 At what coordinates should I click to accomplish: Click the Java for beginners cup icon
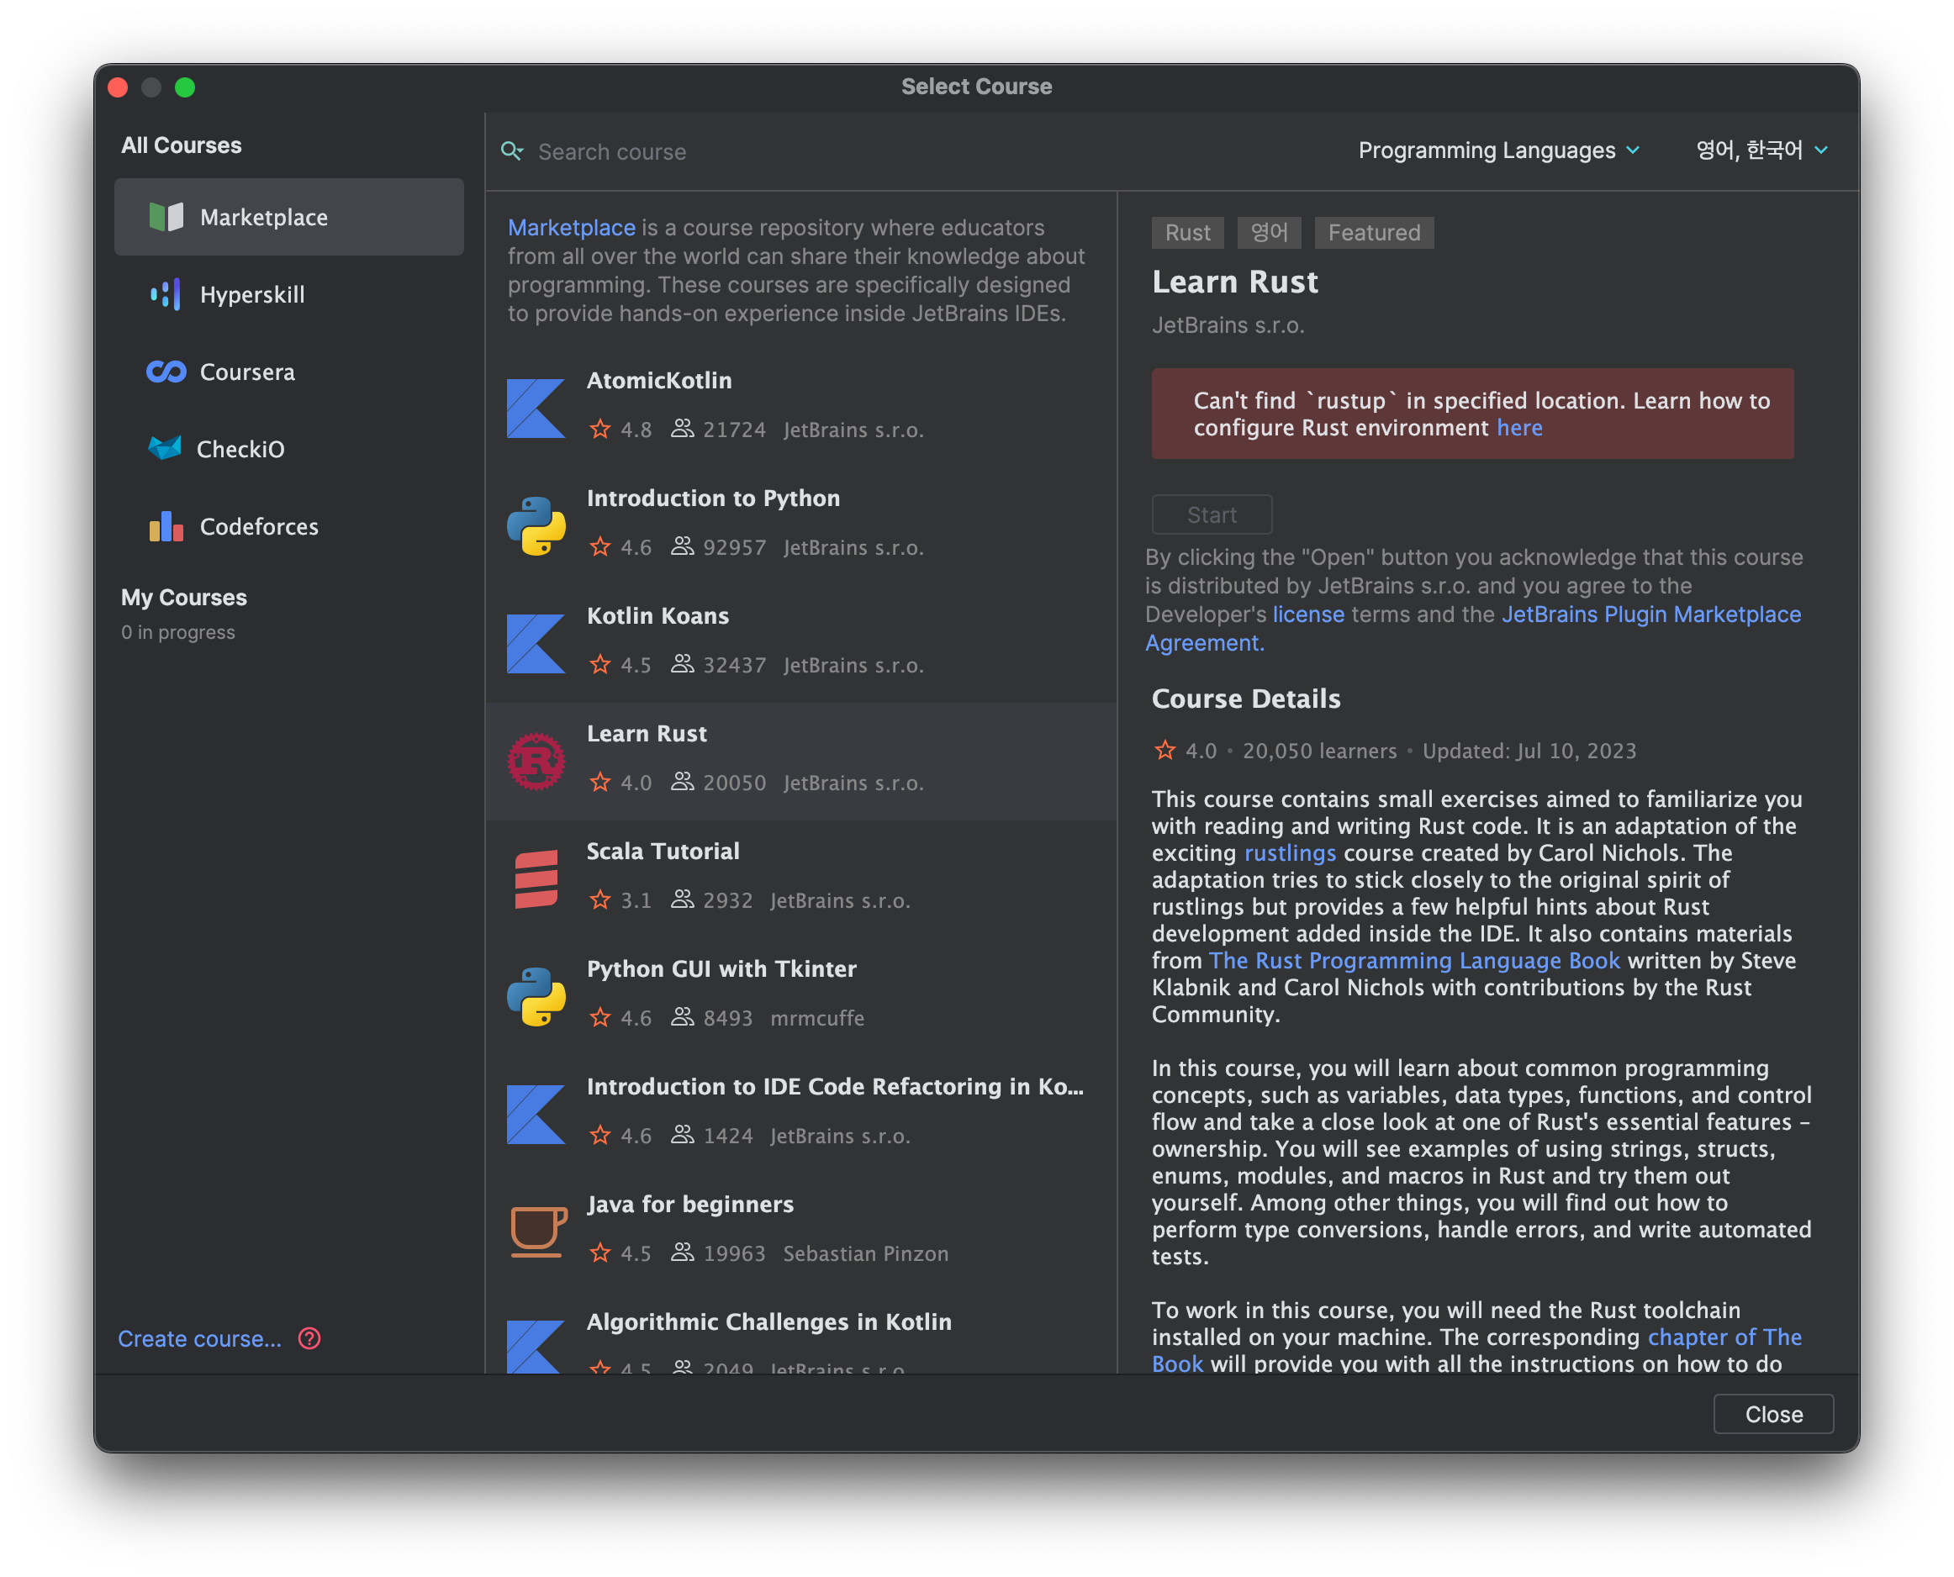[x=538, y=1230]
